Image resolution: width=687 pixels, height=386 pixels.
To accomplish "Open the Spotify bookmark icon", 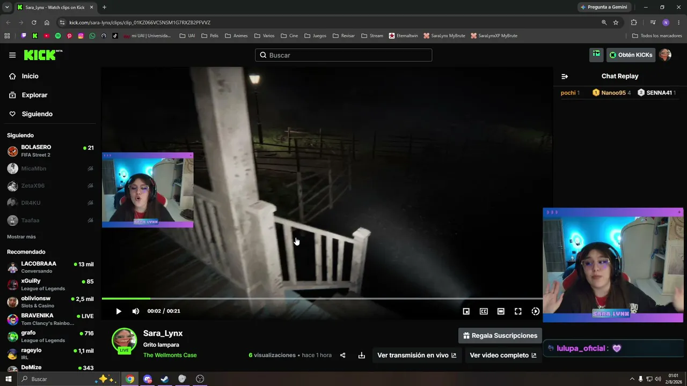I will [x=58, y=36].
